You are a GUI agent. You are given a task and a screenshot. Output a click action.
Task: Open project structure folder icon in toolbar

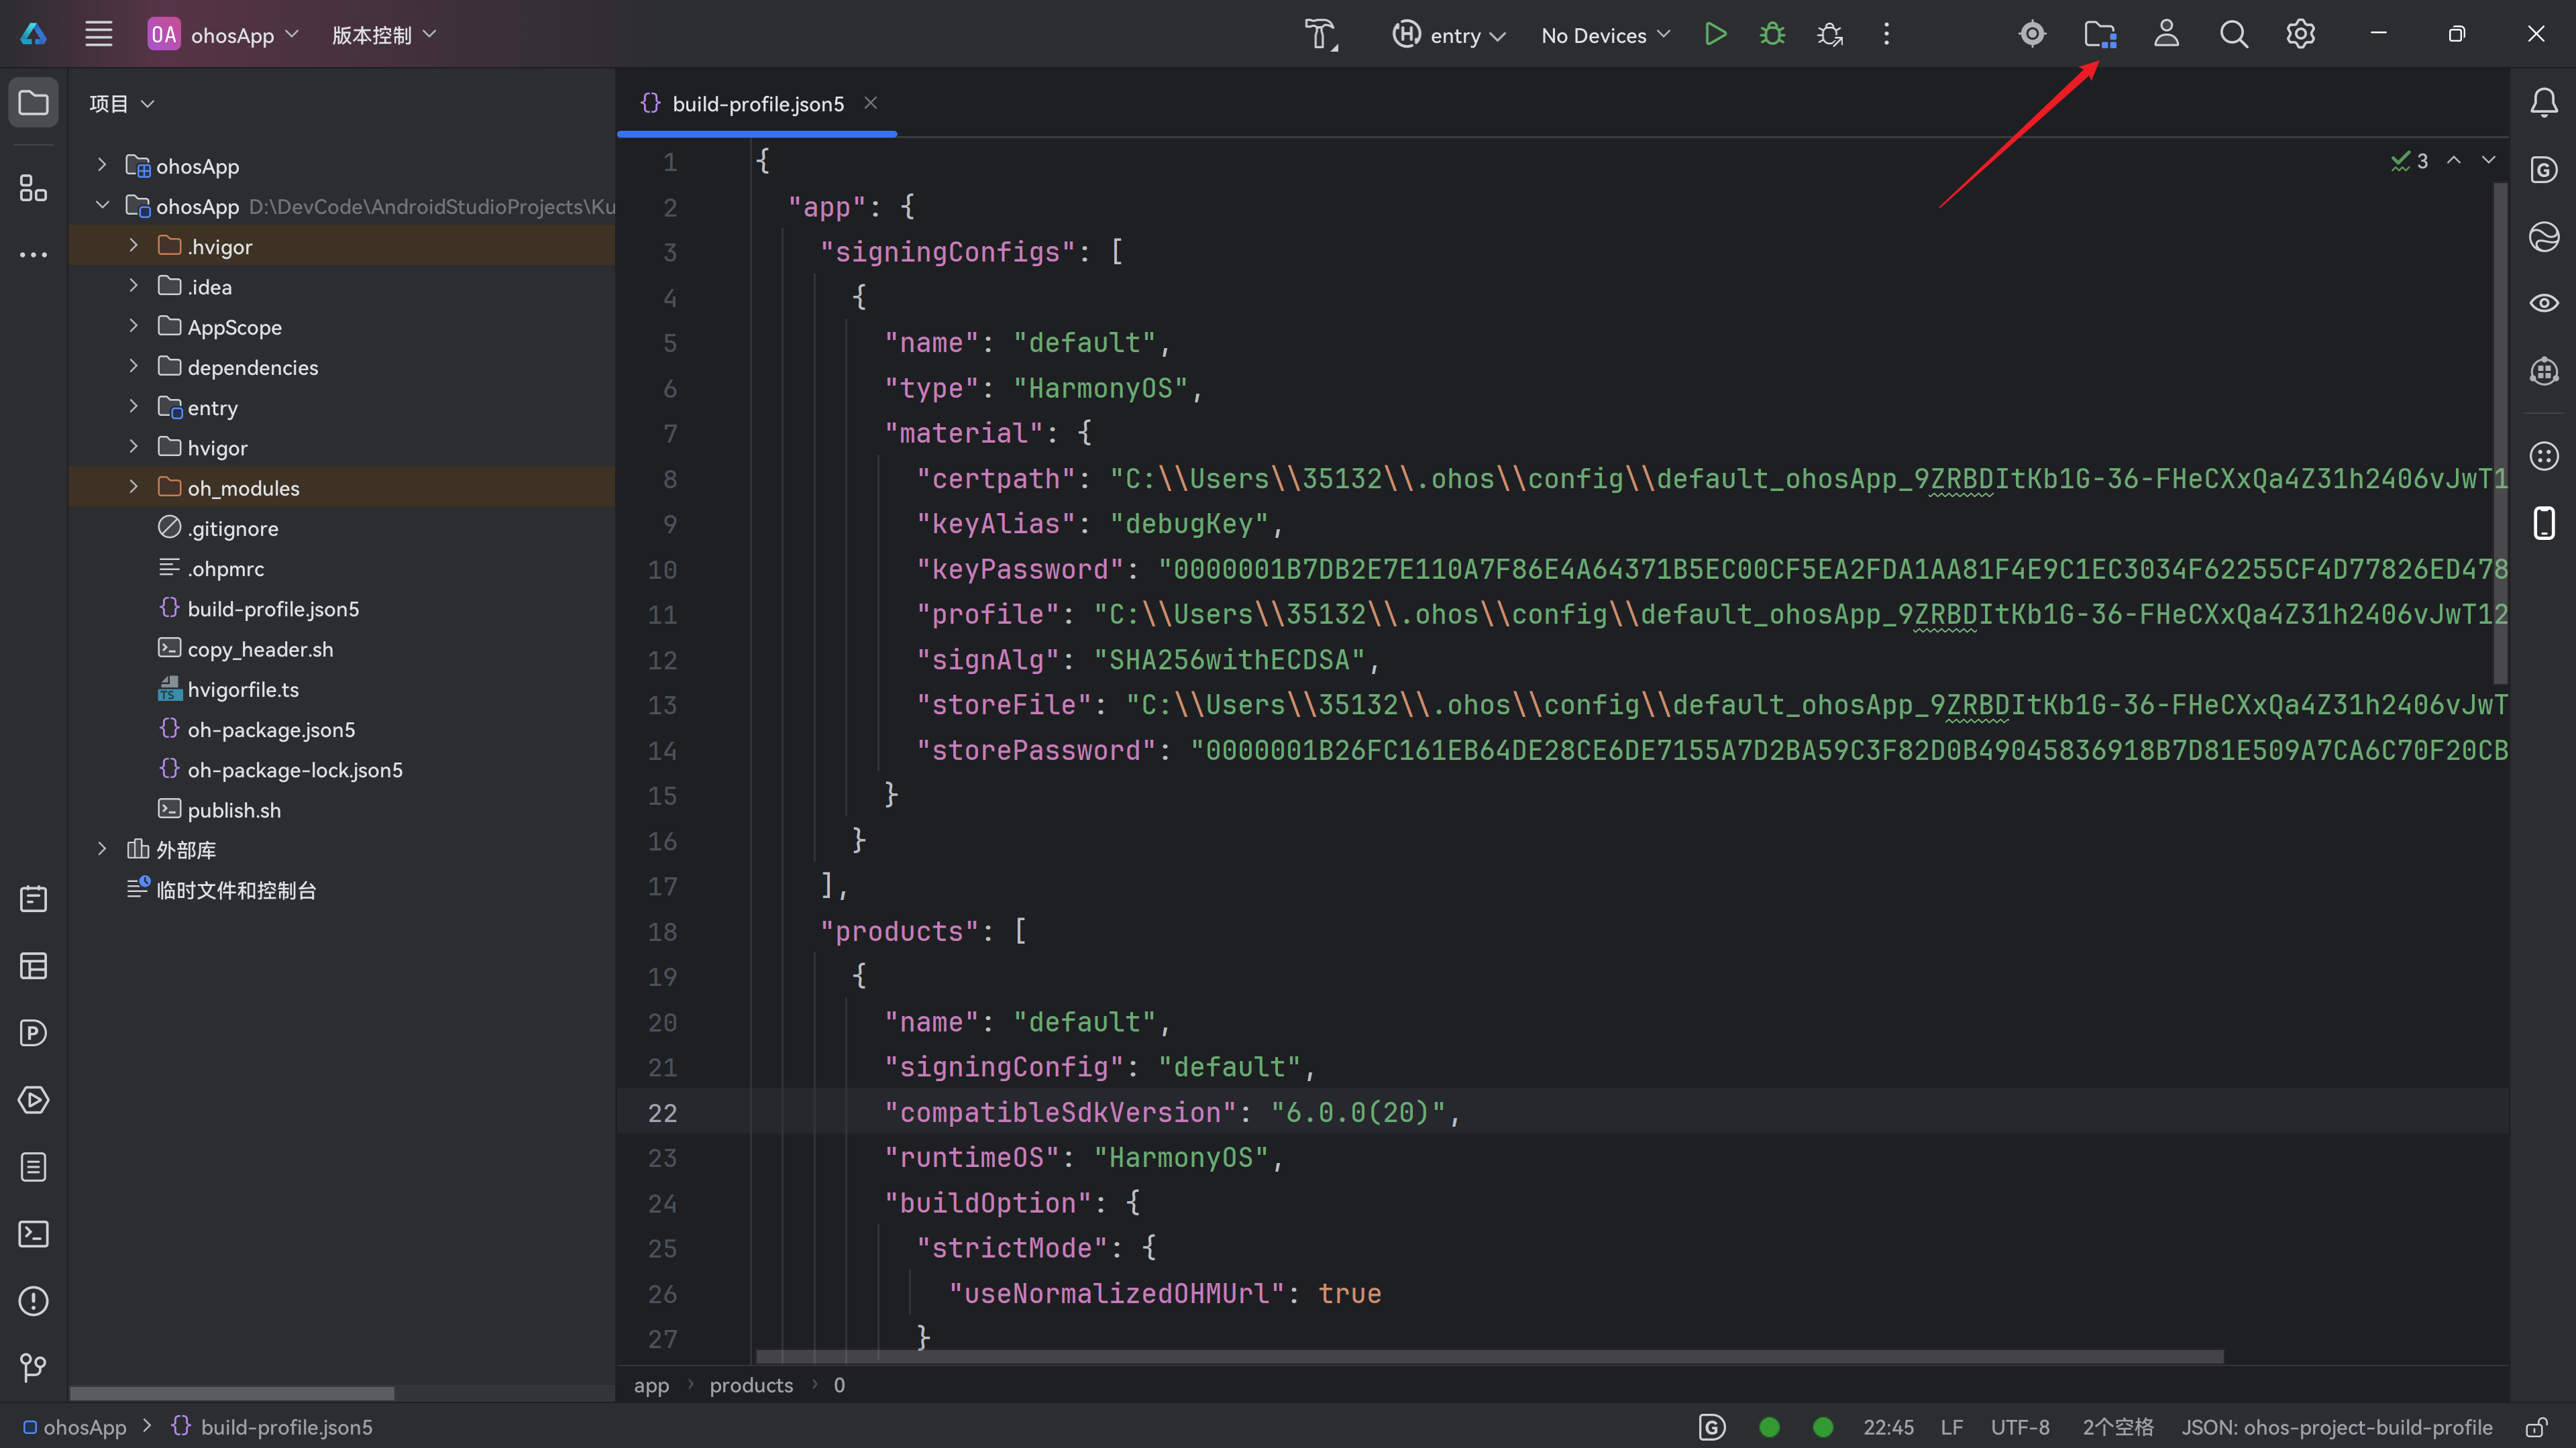click(x=2099, y=35)
